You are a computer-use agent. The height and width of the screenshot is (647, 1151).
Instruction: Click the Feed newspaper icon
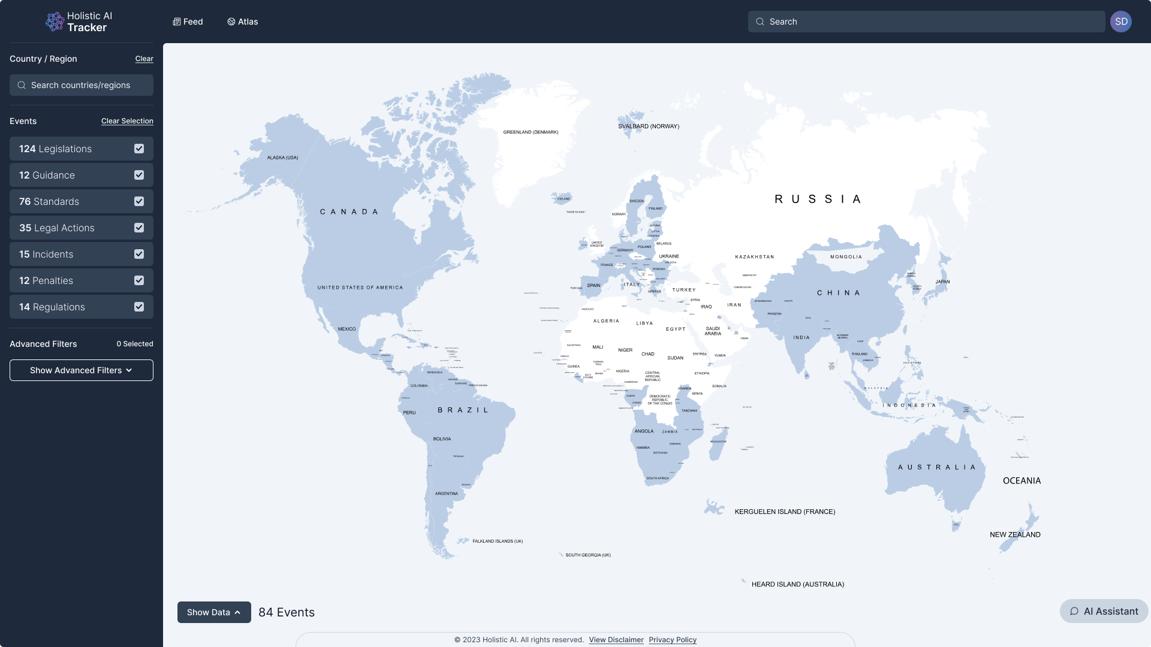coord(177,22)
